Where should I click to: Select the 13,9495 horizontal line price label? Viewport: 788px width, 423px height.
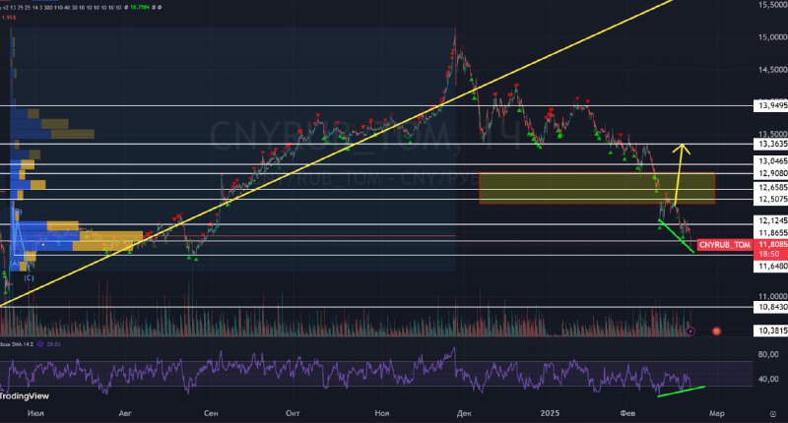coord(771,105)
